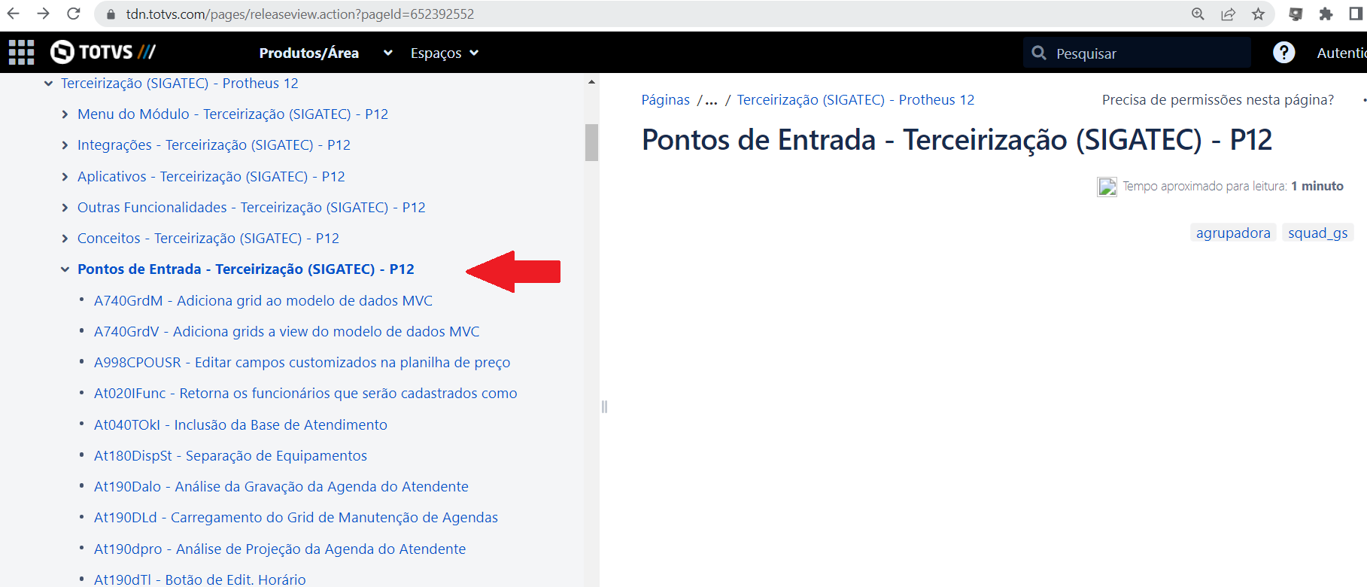This screenshot has height=587, width=1367.
Task: Collapse the Terceirização (SIGATEC) - Protheus 12 tree node
Action: point(48,84)
